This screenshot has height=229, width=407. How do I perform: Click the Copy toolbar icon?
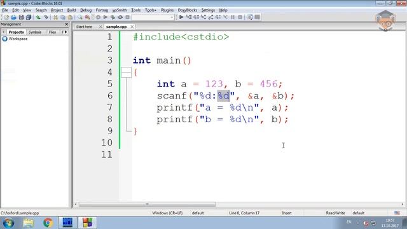[x=63, y=17]
